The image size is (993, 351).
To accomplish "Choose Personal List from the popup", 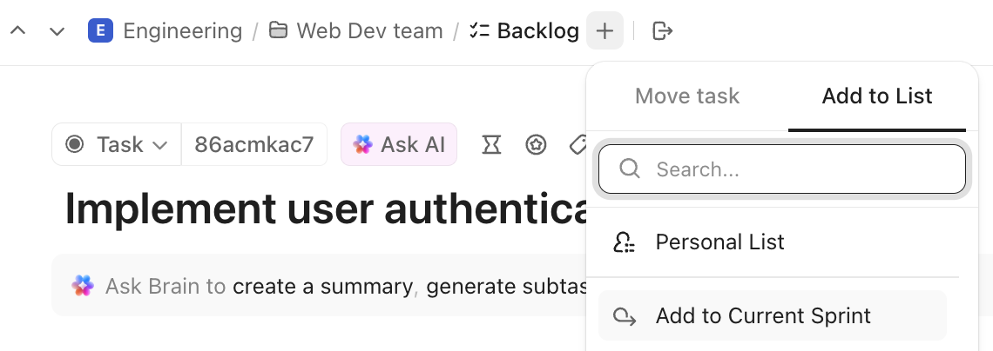I will pyautogui.click(x=719, y=242).
